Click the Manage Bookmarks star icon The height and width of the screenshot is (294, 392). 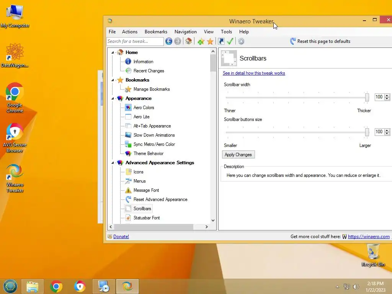(x=128, y=89)
